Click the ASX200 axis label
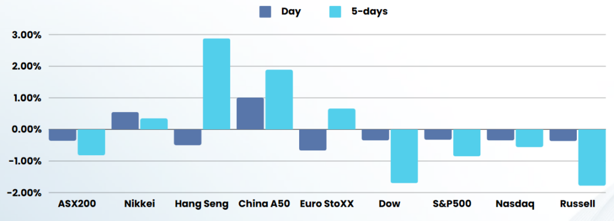Screen dimensions: 614x221 (x=77, y=204)
